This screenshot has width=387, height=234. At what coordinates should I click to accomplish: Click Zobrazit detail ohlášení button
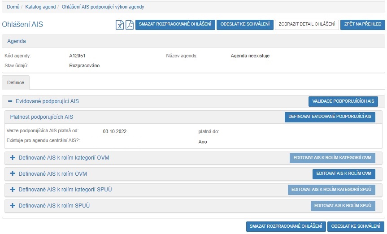pos(307,25)
